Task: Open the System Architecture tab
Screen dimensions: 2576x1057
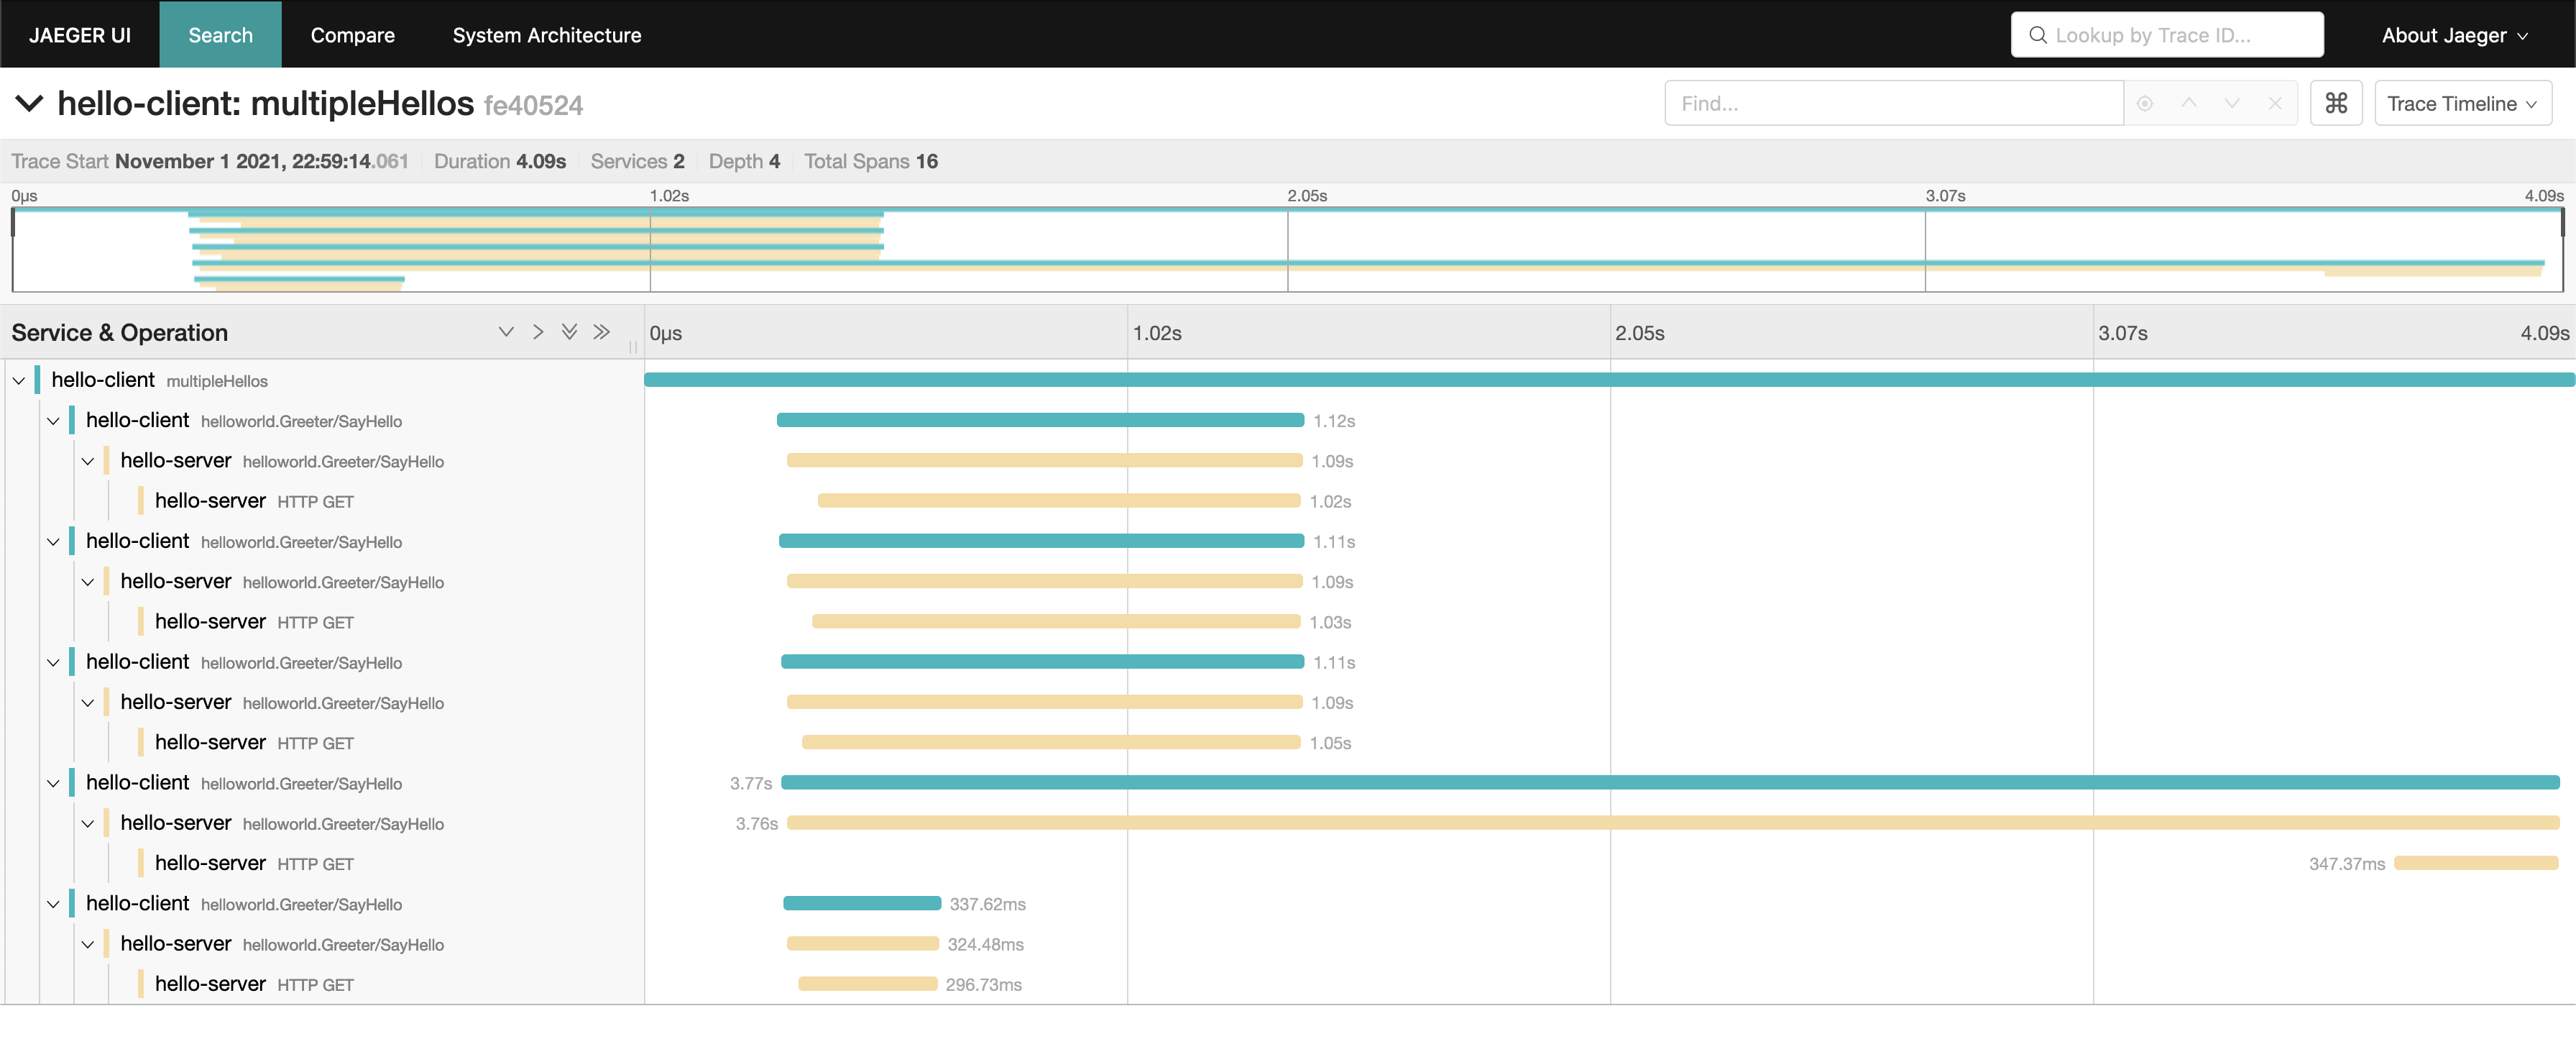Action: [546, 35]
